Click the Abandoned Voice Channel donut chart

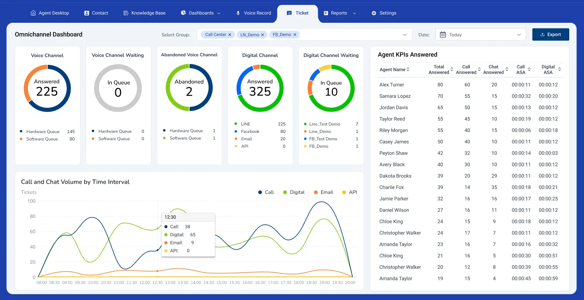click(x=189, y=87)
